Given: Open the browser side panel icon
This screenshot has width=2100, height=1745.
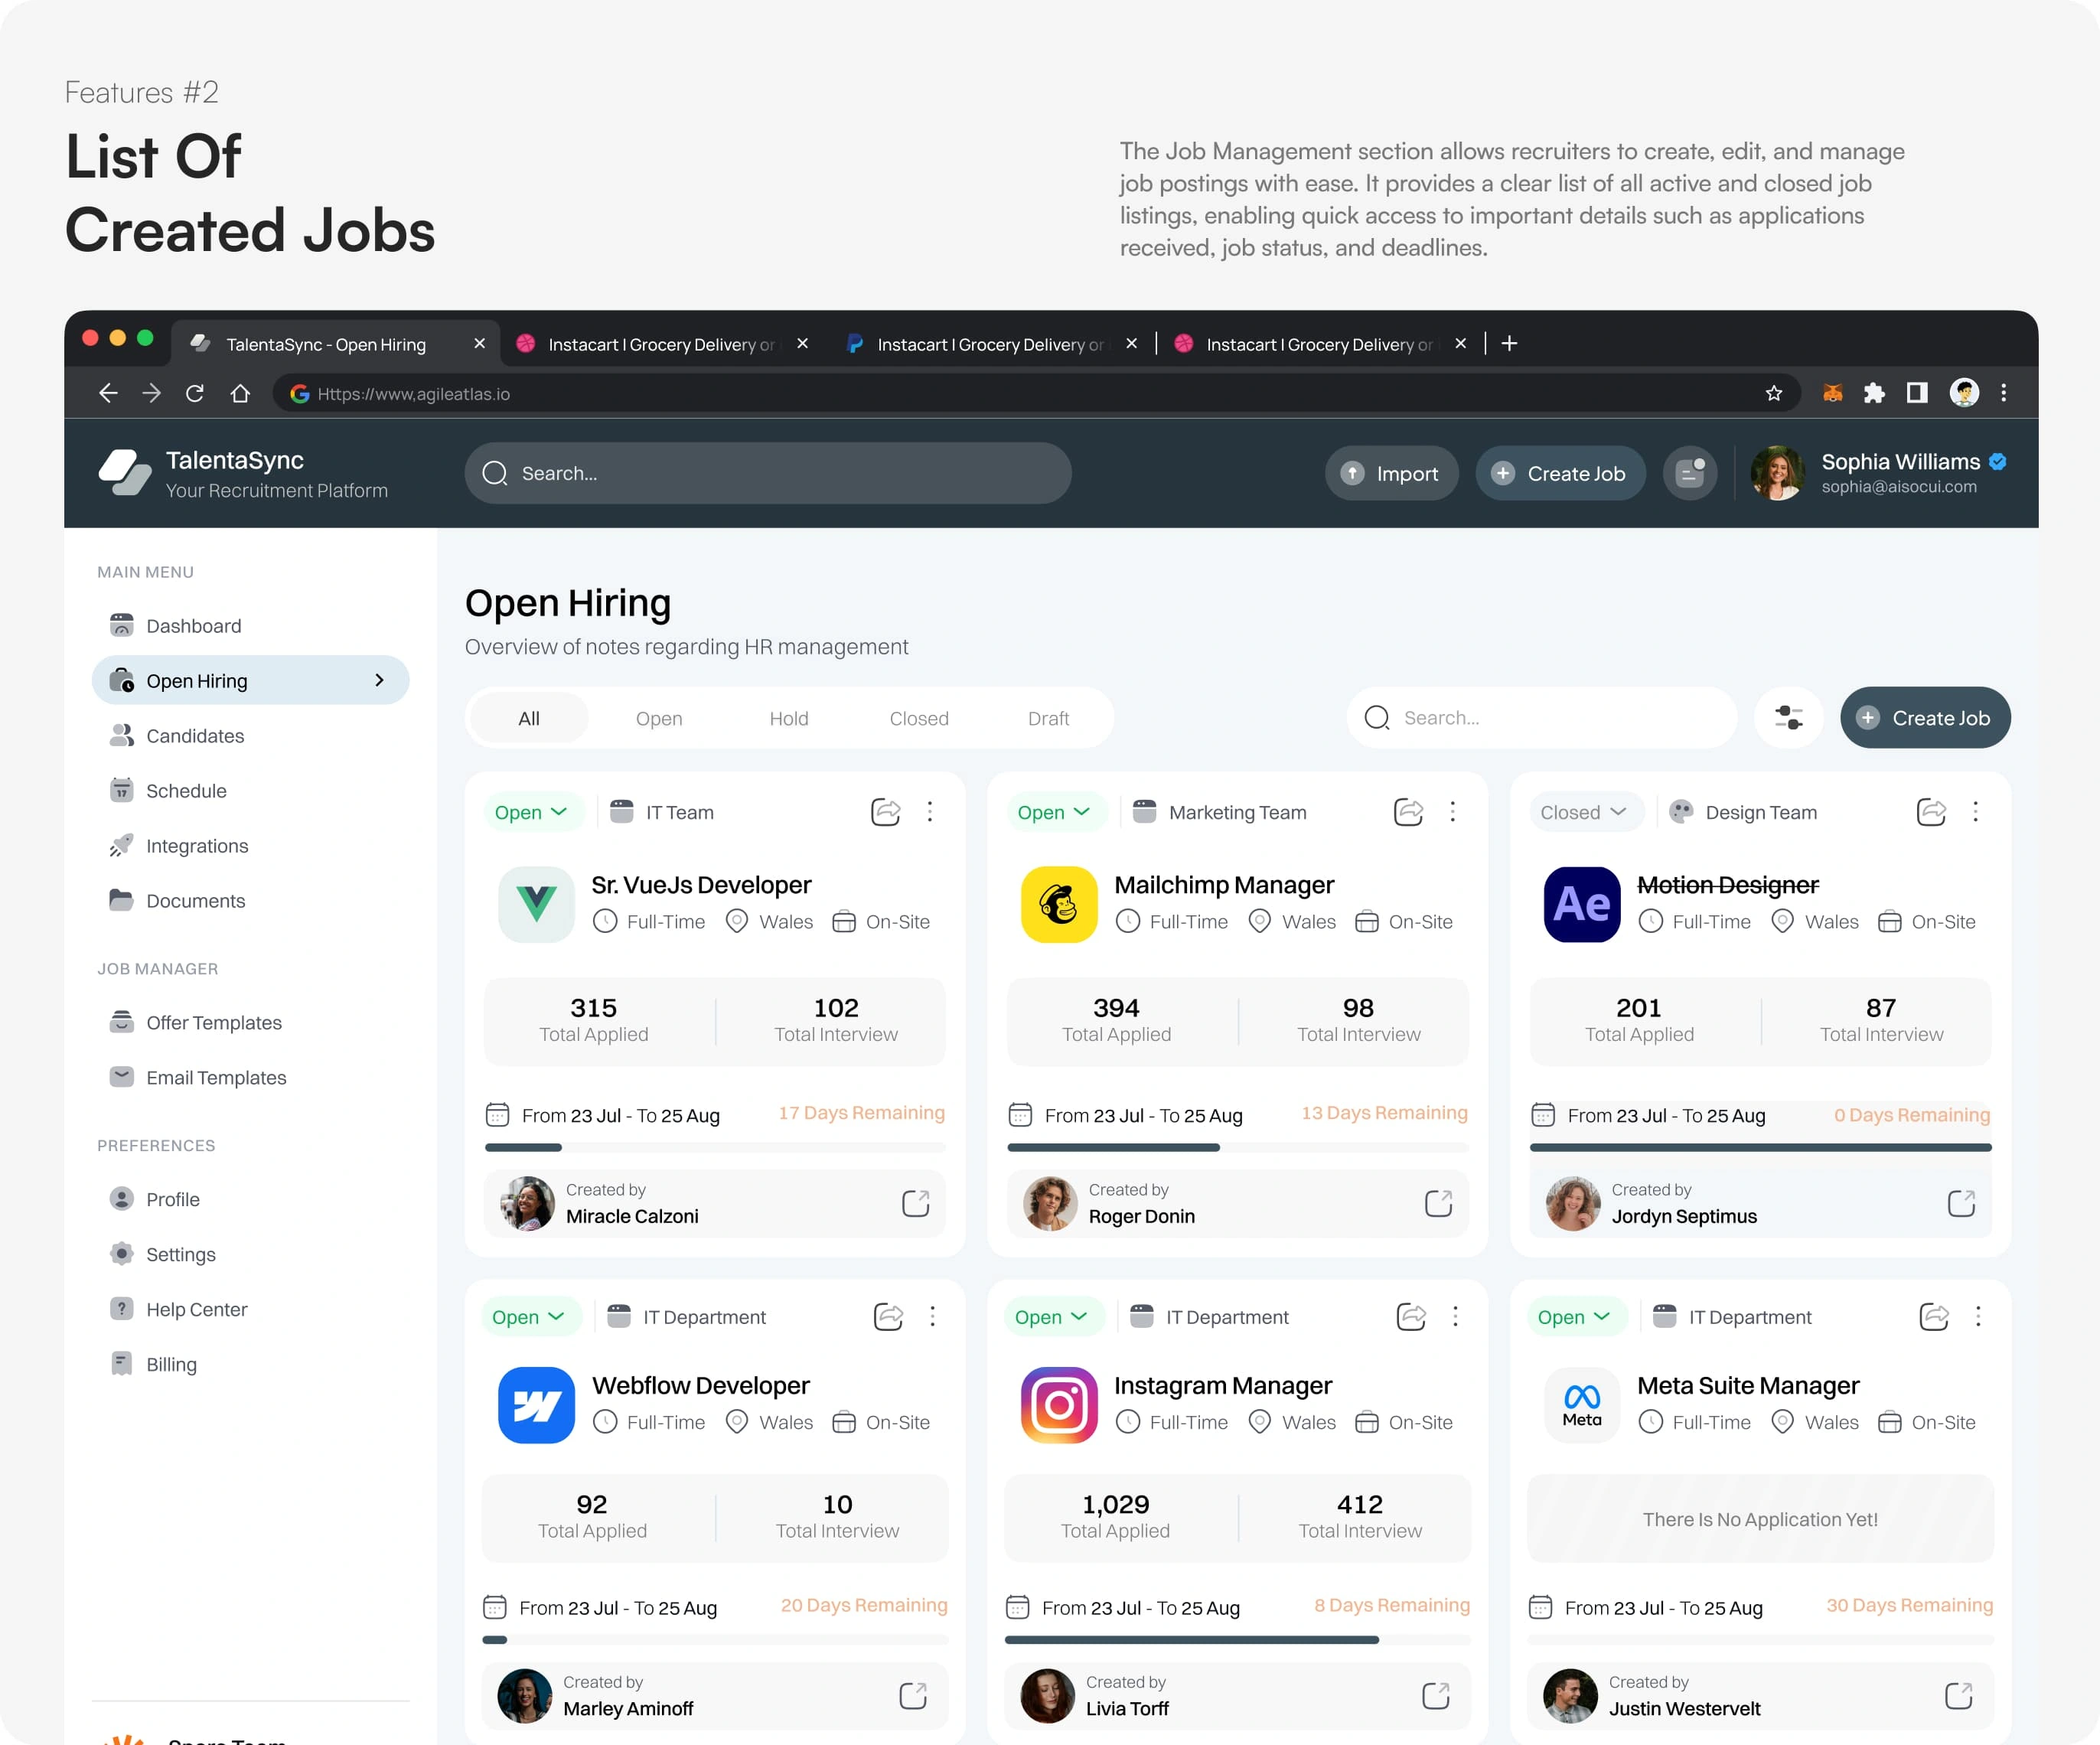Looking at the screenshot, I should click(x=1917, y=393).
